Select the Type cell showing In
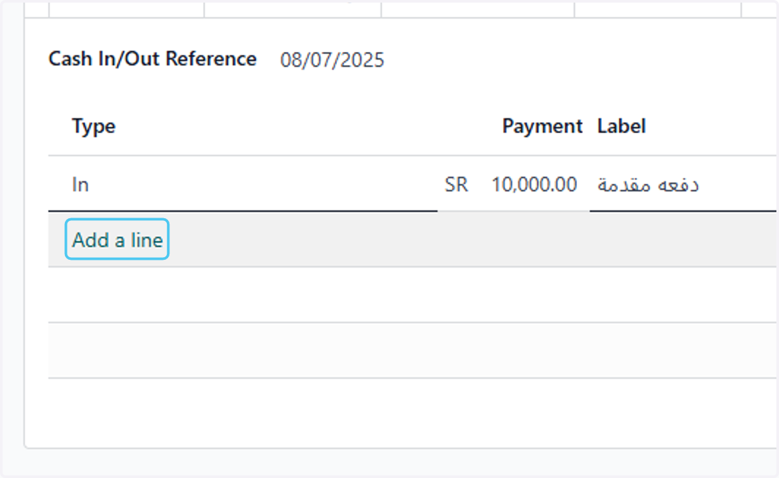Image resolution: width=779 pixels, height=478 pixels. click(242, 184)
